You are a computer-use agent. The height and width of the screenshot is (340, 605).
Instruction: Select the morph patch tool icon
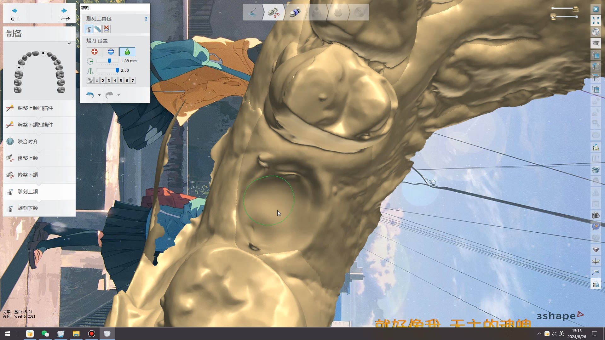[98, 29]
